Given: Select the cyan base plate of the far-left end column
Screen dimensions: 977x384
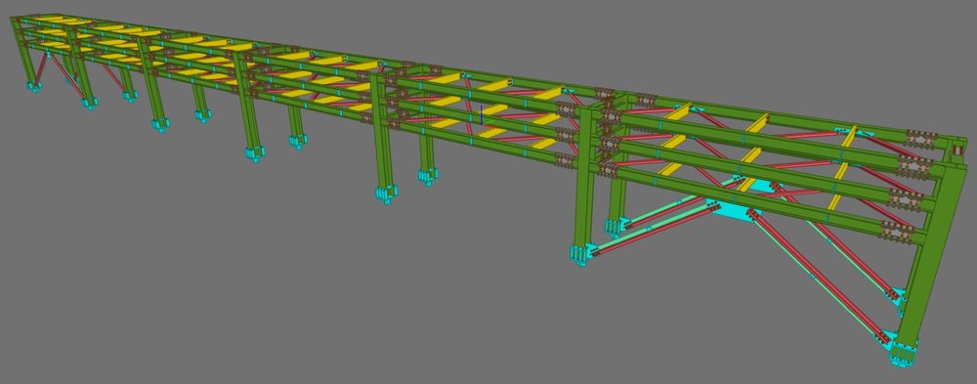Looking at the screenshot, I should pyautogui.click(x=34, y=87).
